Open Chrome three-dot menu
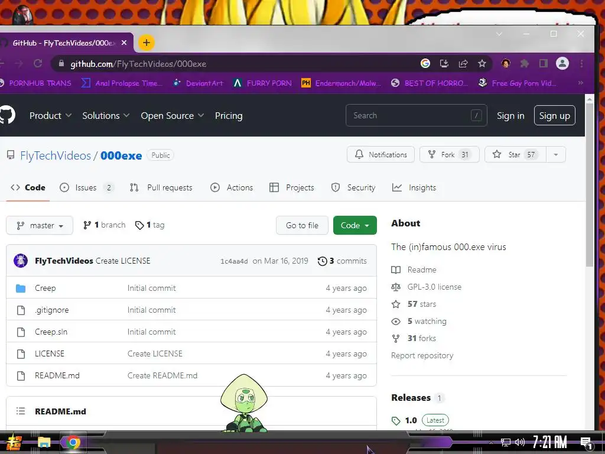The image size is (605, 454). 581,63
